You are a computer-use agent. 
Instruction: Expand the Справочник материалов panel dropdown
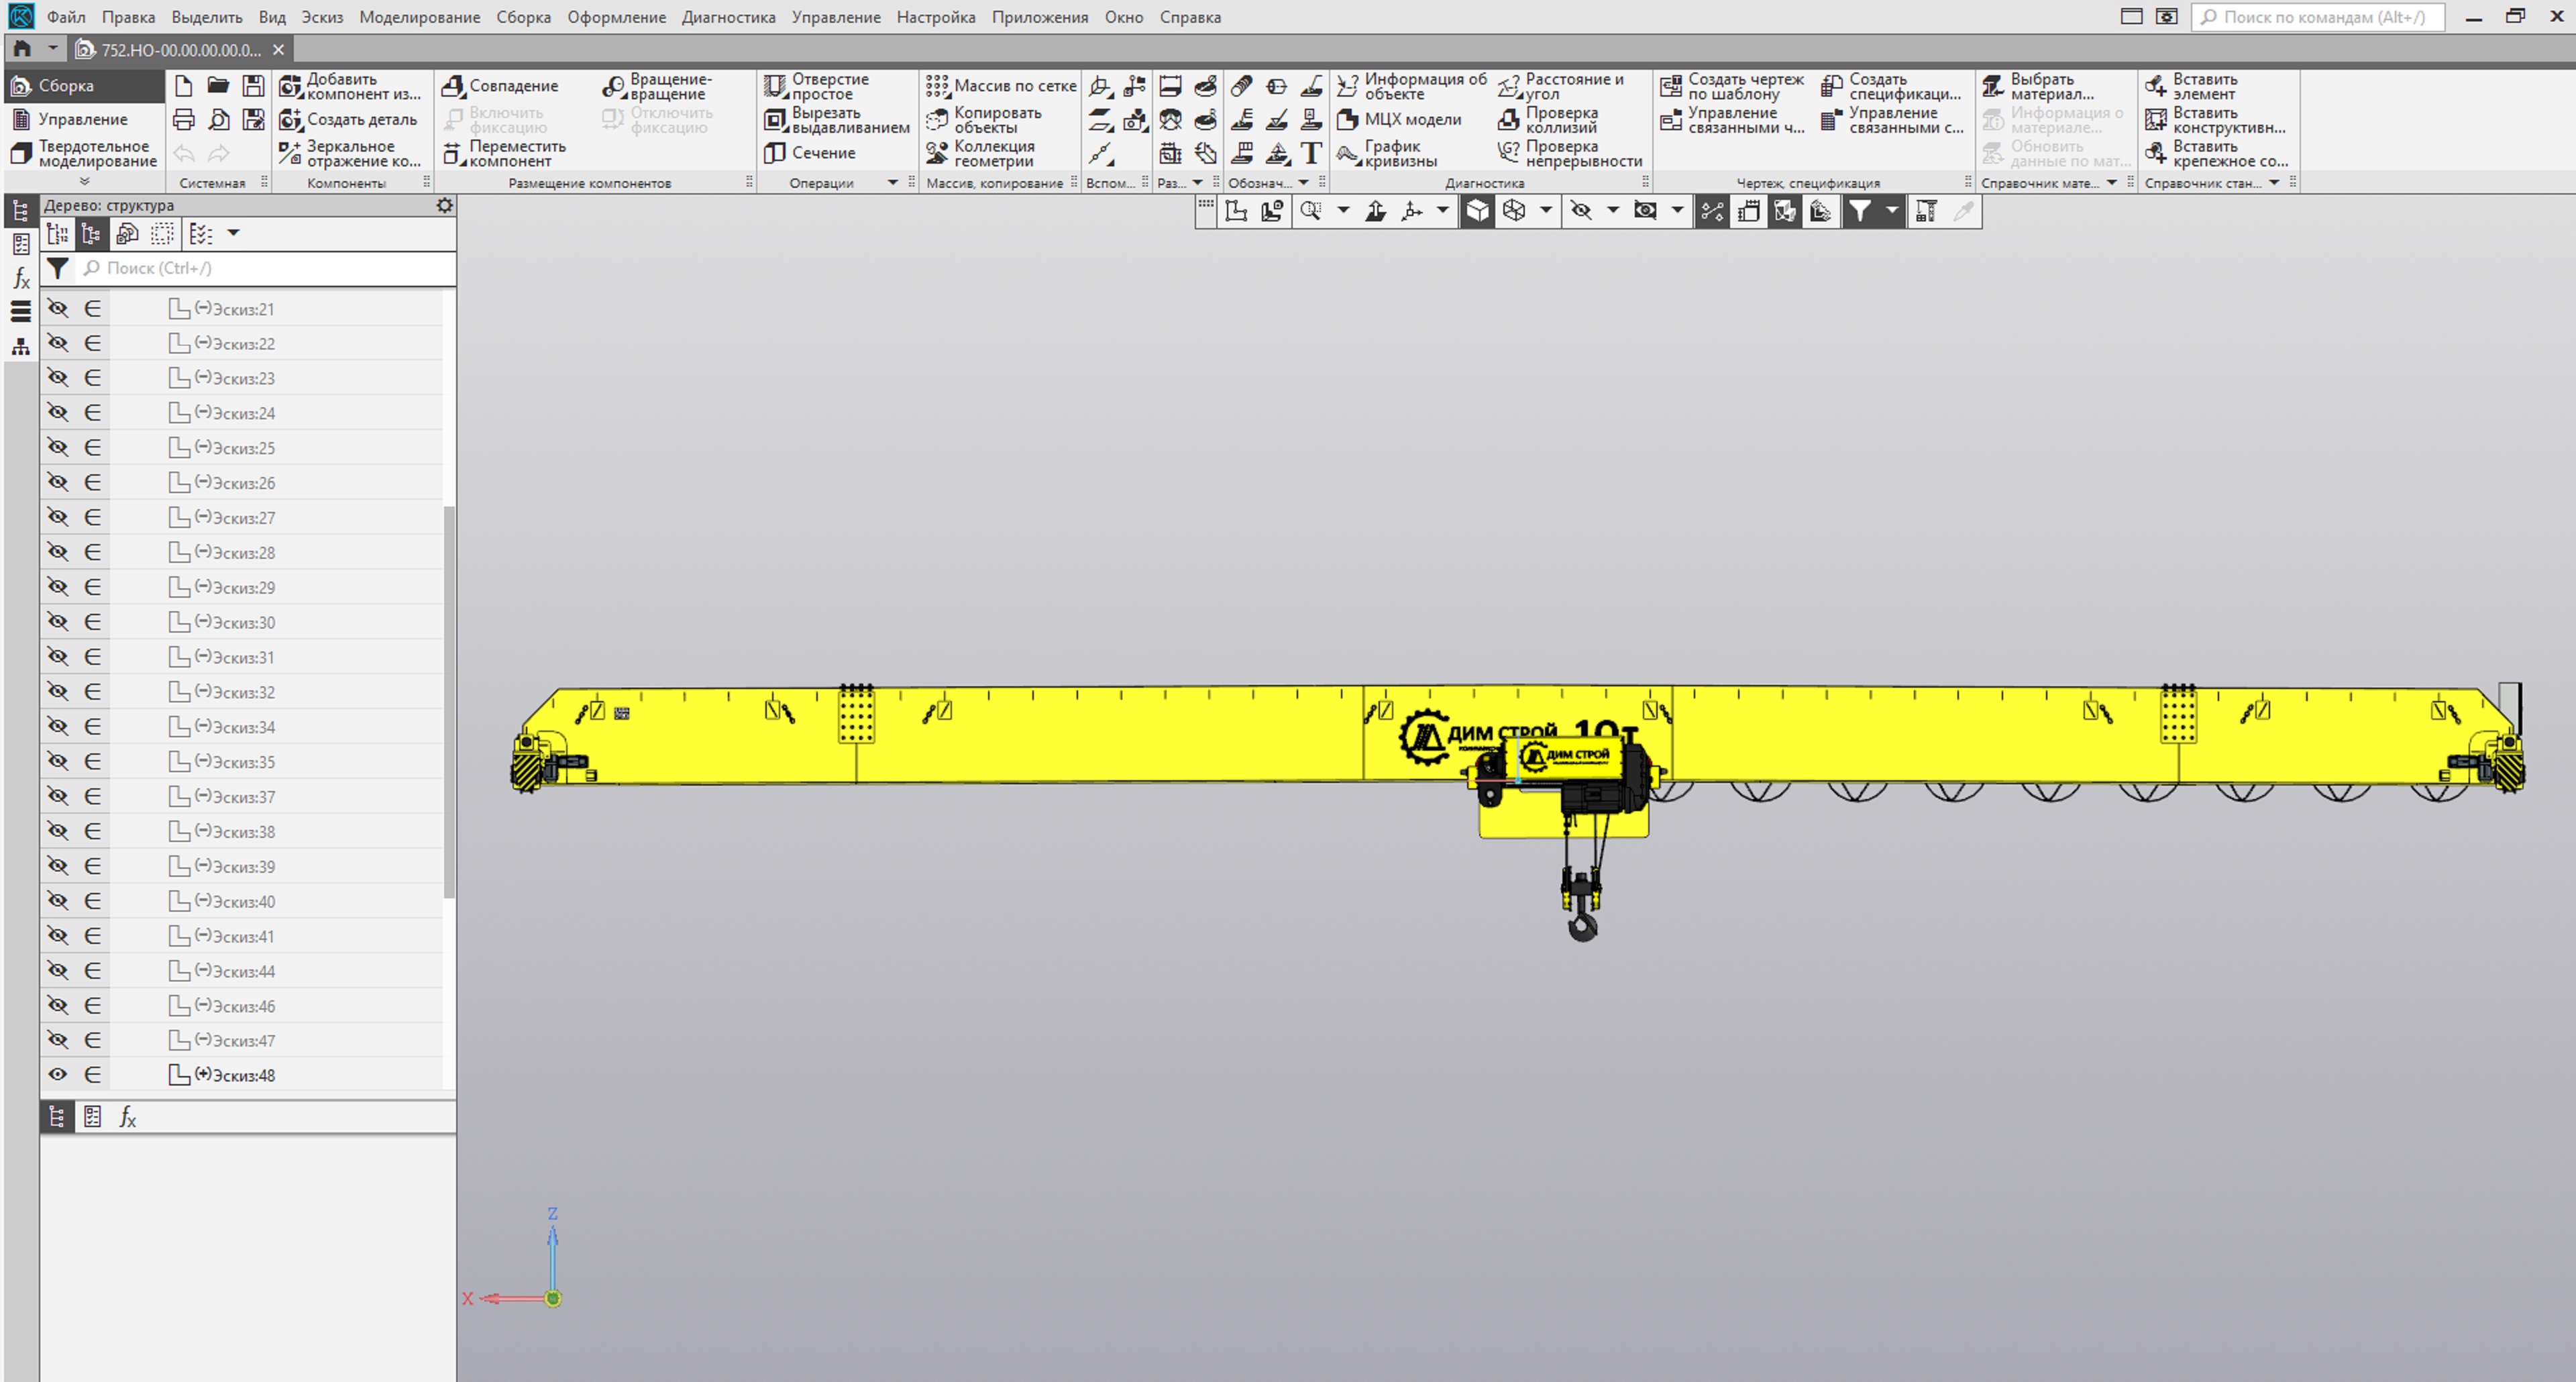[x=2111, y=183]
